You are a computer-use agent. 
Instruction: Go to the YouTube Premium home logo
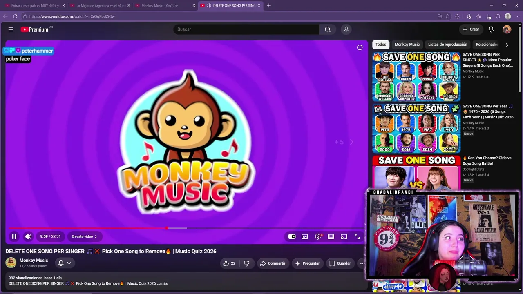pyautogui.click(x=35, y=29)
